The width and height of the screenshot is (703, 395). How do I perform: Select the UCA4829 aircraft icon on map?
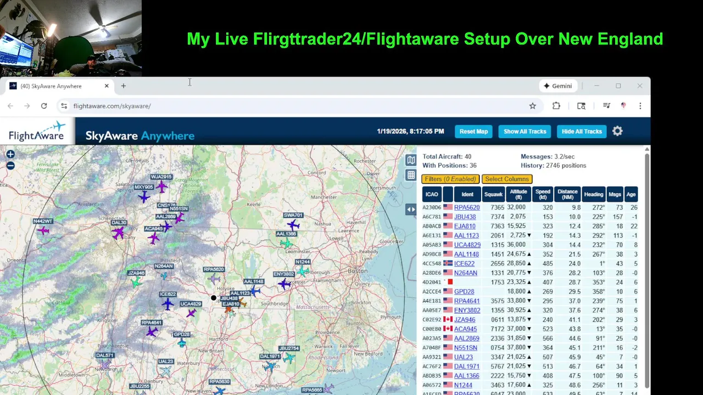coord(191,313)
